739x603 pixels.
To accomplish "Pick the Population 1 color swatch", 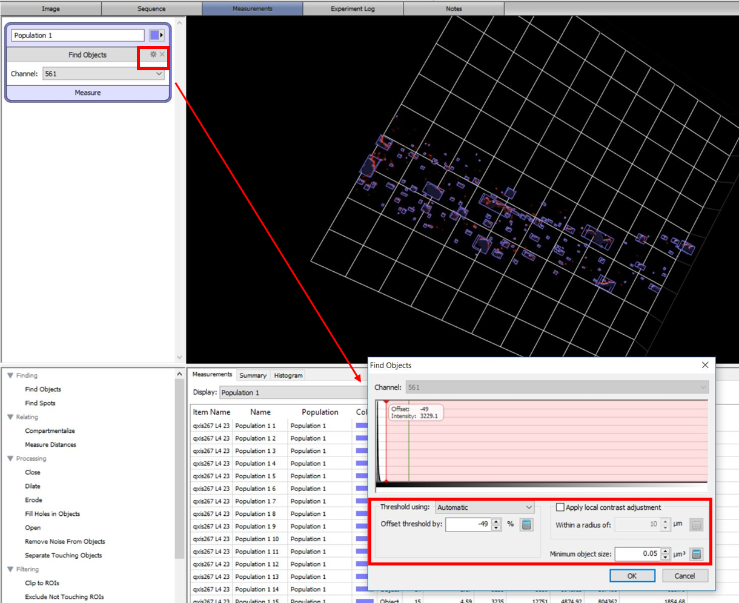I will pos(154,35).
